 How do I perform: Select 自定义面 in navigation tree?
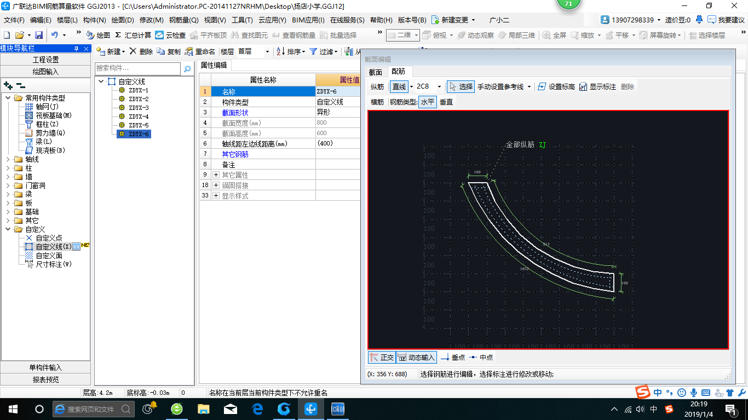[x=49, y=255]
